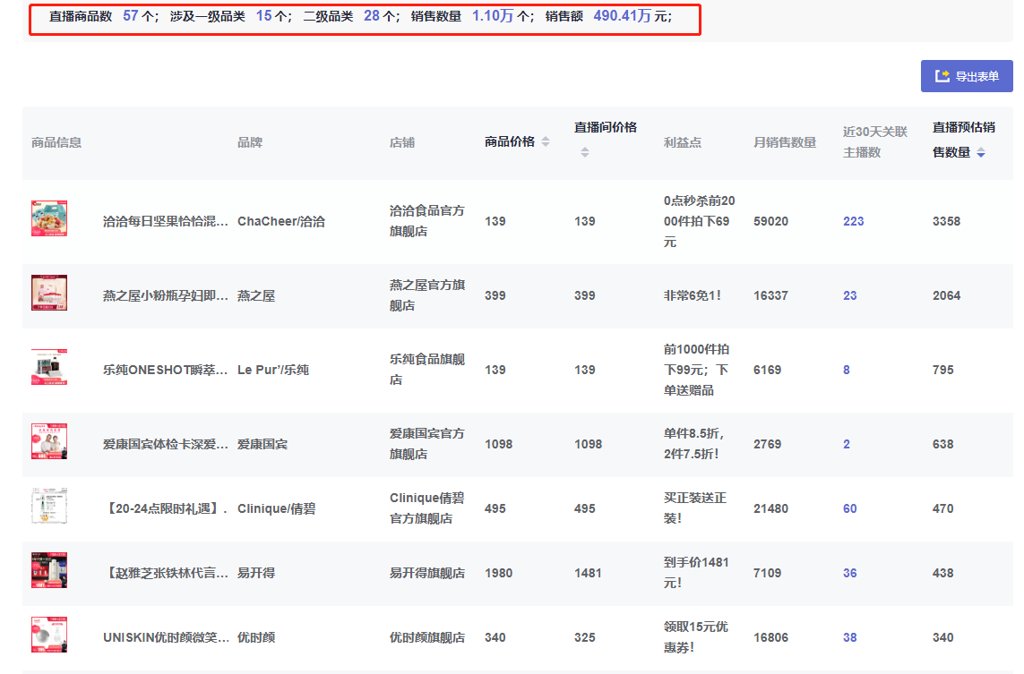1024x674 pixels.
Task: Click store 燕之屋官方旗舰店
Action: (x=427, y=295)
